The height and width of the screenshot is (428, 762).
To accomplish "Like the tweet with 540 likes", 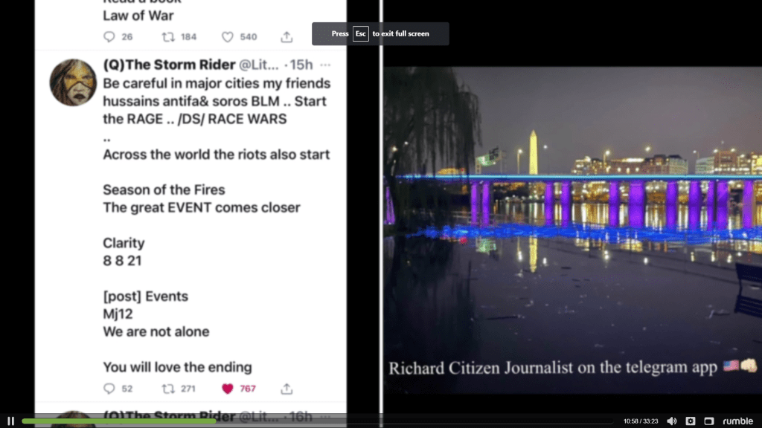I will tap(228, 36).
